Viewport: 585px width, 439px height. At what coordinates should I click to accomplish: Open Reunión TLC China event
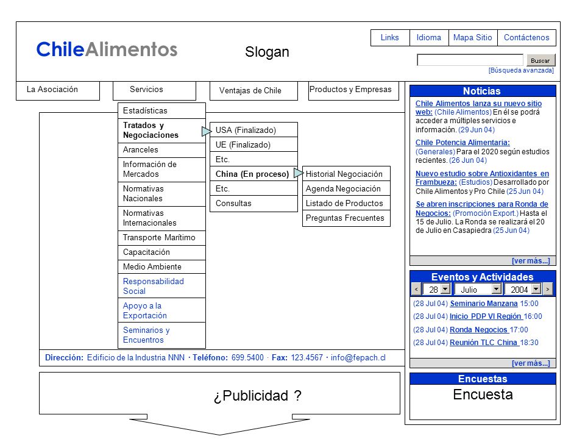coord(484,342)
